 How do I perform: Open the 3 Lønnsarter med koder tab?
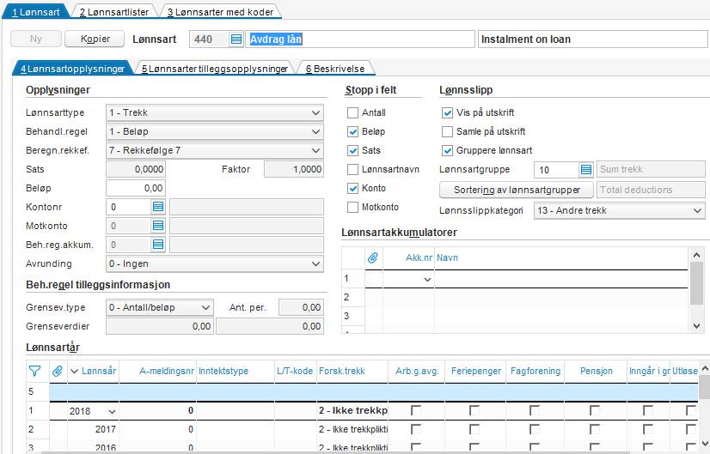pos(220,12)
